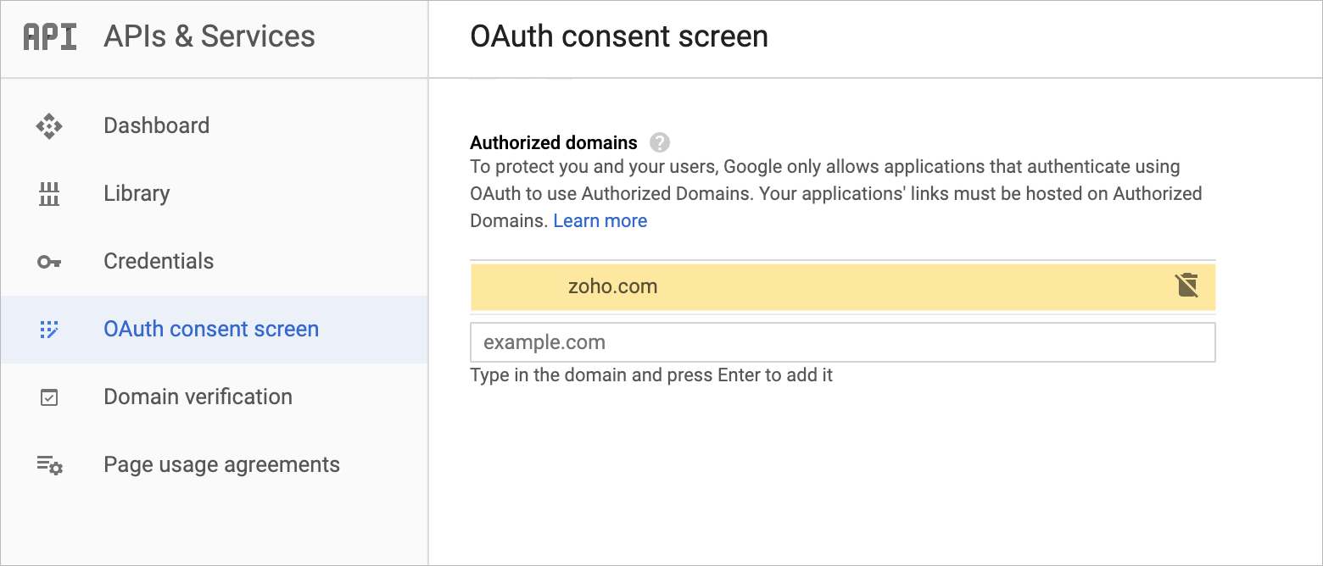Image resolution: width=1323 pixels, height=566 pixels.
Task: Delete the zoho.com domain using trash icon
Action: point(1187,286)
